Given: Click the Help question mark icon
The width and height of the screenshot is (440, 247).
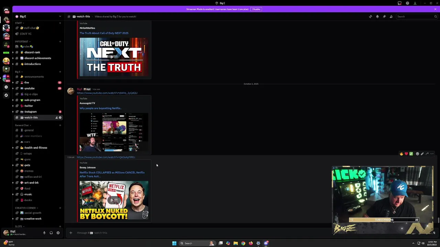Looking at the screenshot, I should tap(407, 3).
